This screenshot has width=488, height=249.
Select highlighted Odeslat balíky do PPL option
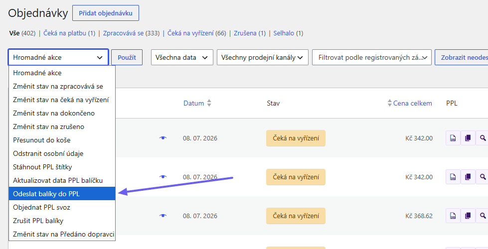[x=62, y=194]
